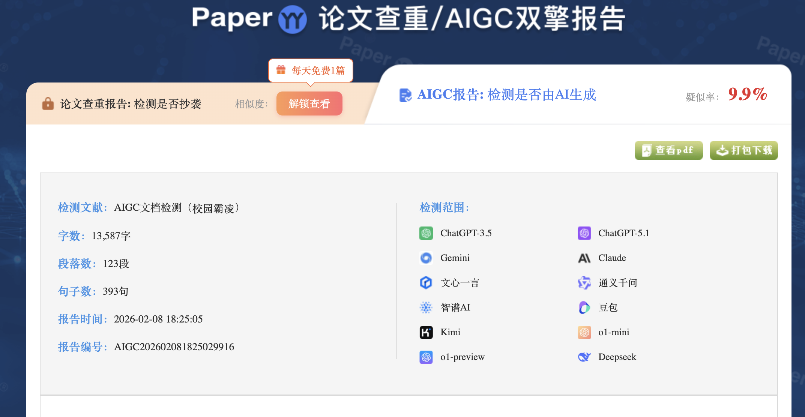Screen dimensions: 805x417
Task: Select the o1-preview icon
Action: tap(426, 357)
